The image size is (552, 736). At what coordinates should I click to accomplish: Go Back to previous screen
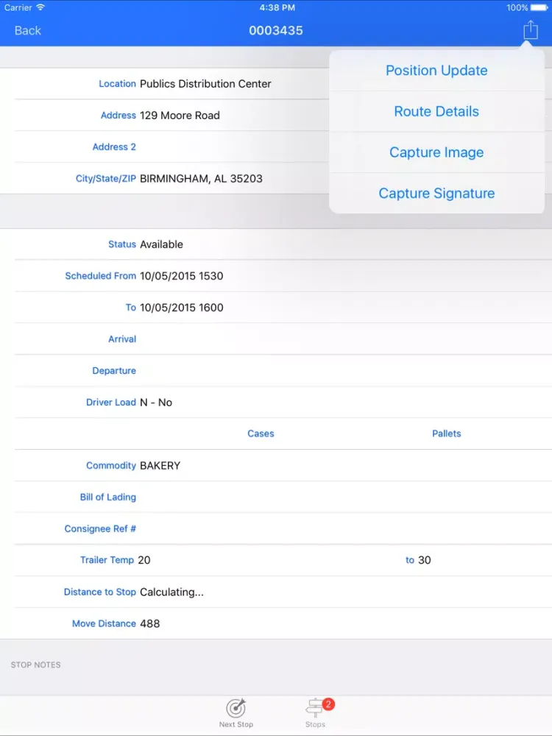pos(28,30)
